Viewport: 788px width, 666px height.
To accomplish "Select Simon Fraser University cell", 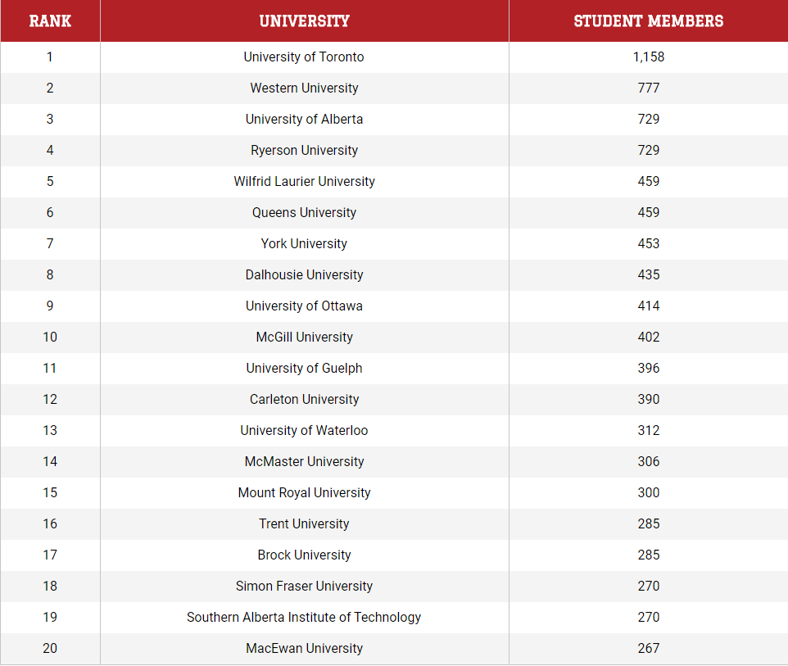I will 305,586.
